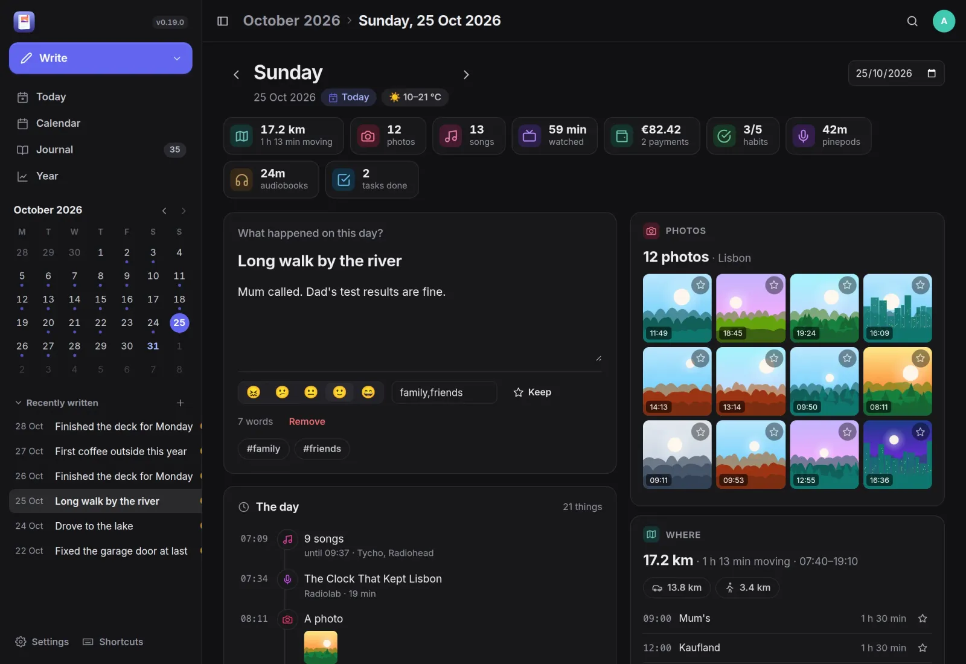Open Shortcuts at the sidebar bottom

click(x=113, y=642)
